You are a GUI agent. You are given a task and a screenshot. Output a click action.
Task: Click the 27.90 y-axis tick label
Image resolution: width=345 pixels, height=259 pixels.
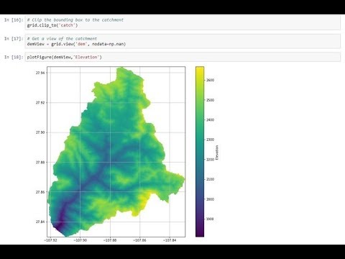point(40,132)
